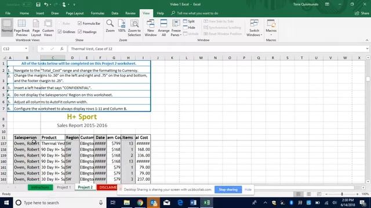Click zoom in plus button
Viewport: 371px width, 208px height.
pyautogui.click(x=357, y=194)
